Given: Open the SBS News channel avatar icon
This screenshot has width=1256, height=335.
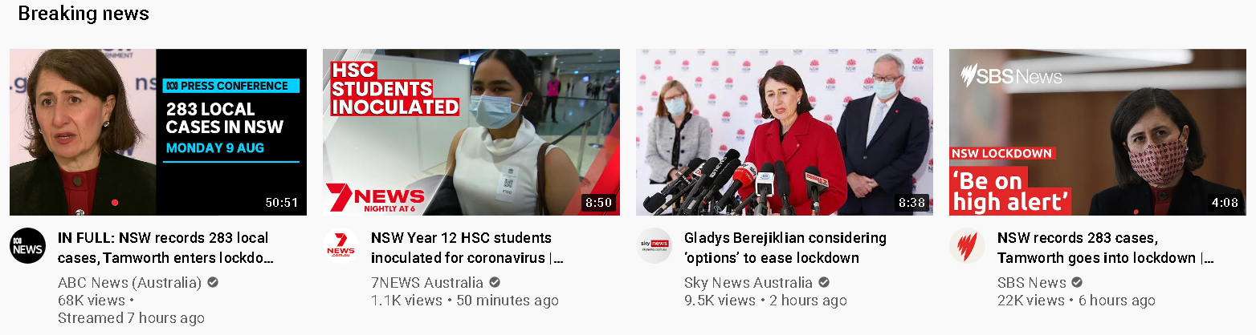Looking at the screenshot, I should (967, 246).
